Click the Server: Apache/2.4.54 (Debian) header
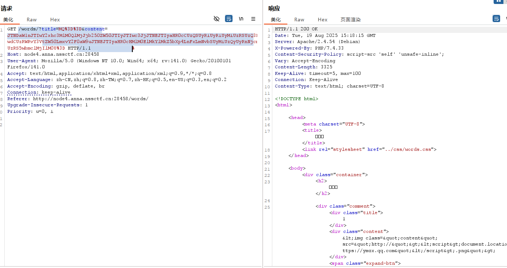This screenshot has width=507, height=268. [x=318, y=42]
